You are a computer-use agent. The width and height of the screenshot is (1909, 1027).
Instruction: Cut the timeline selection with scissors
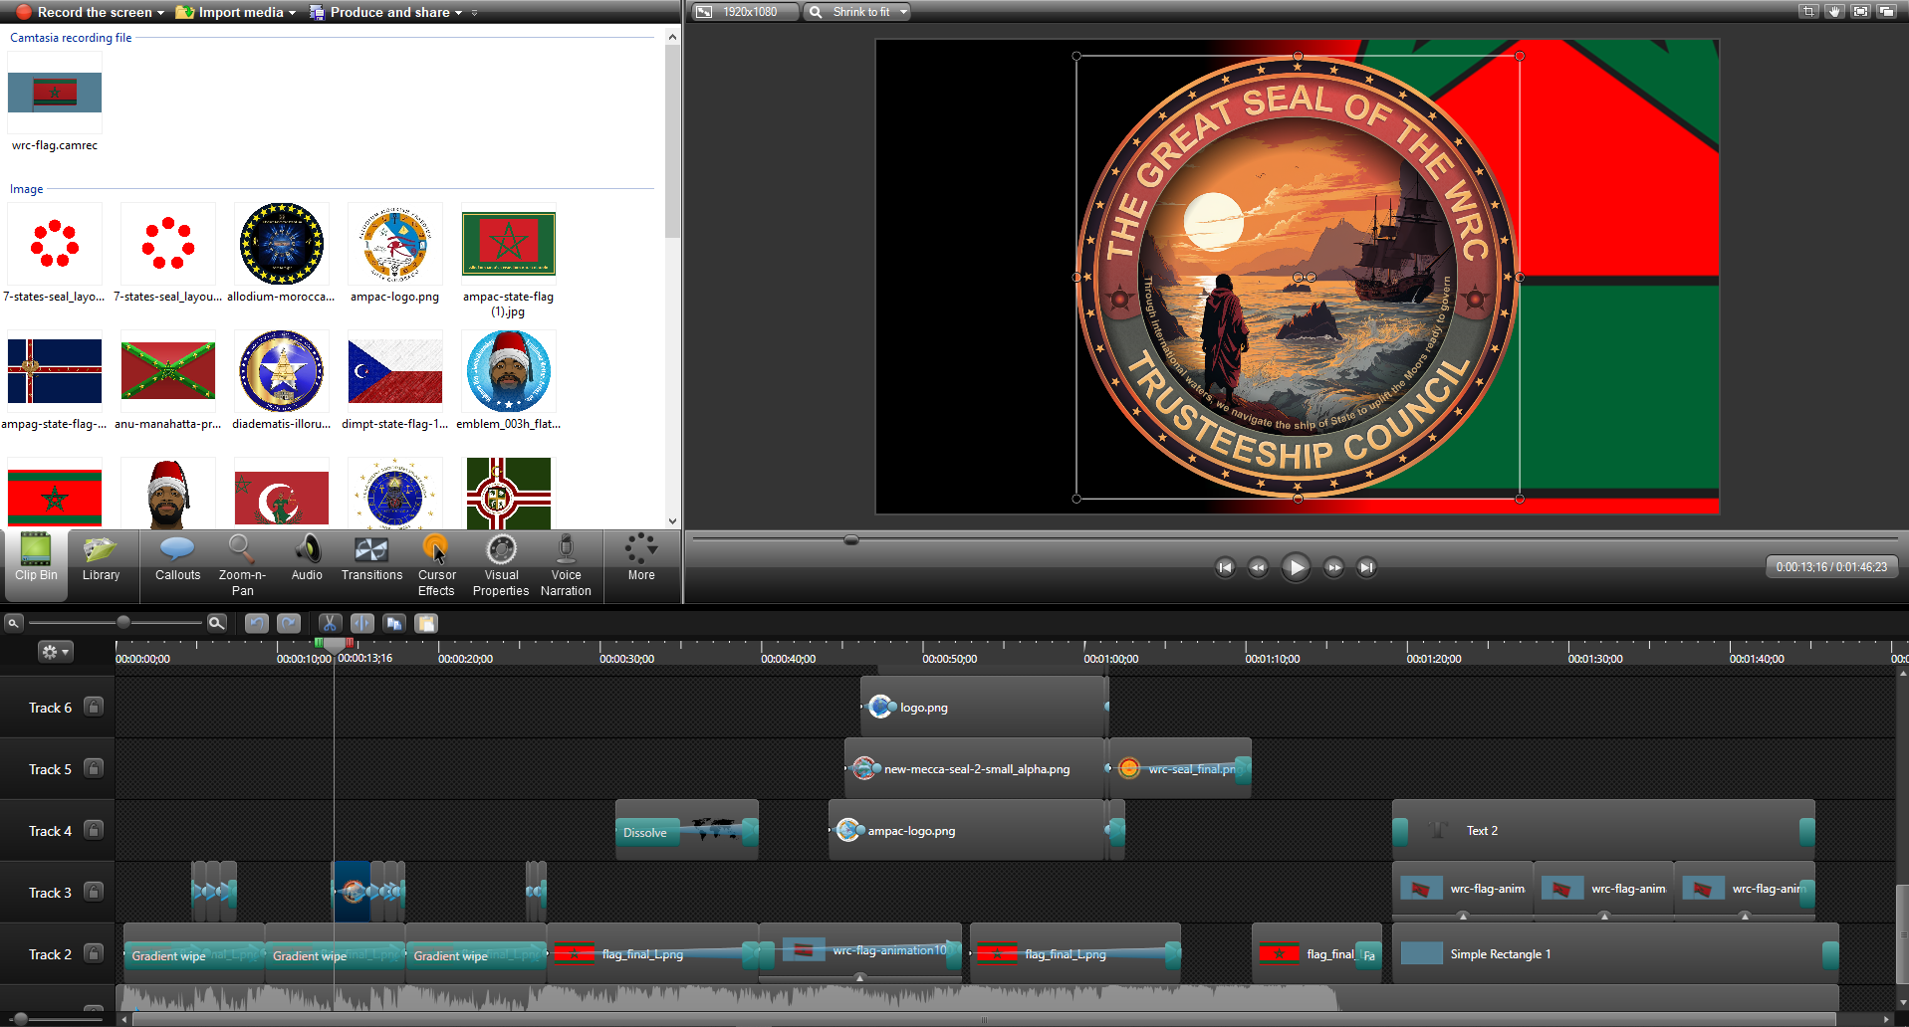pos(330,623)
